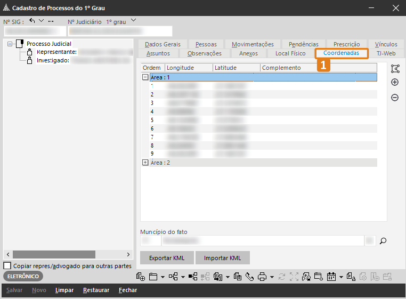Click the plus circle add coordinate icon
The width and height of the screenshot is (406, 299).
(395, 83)
